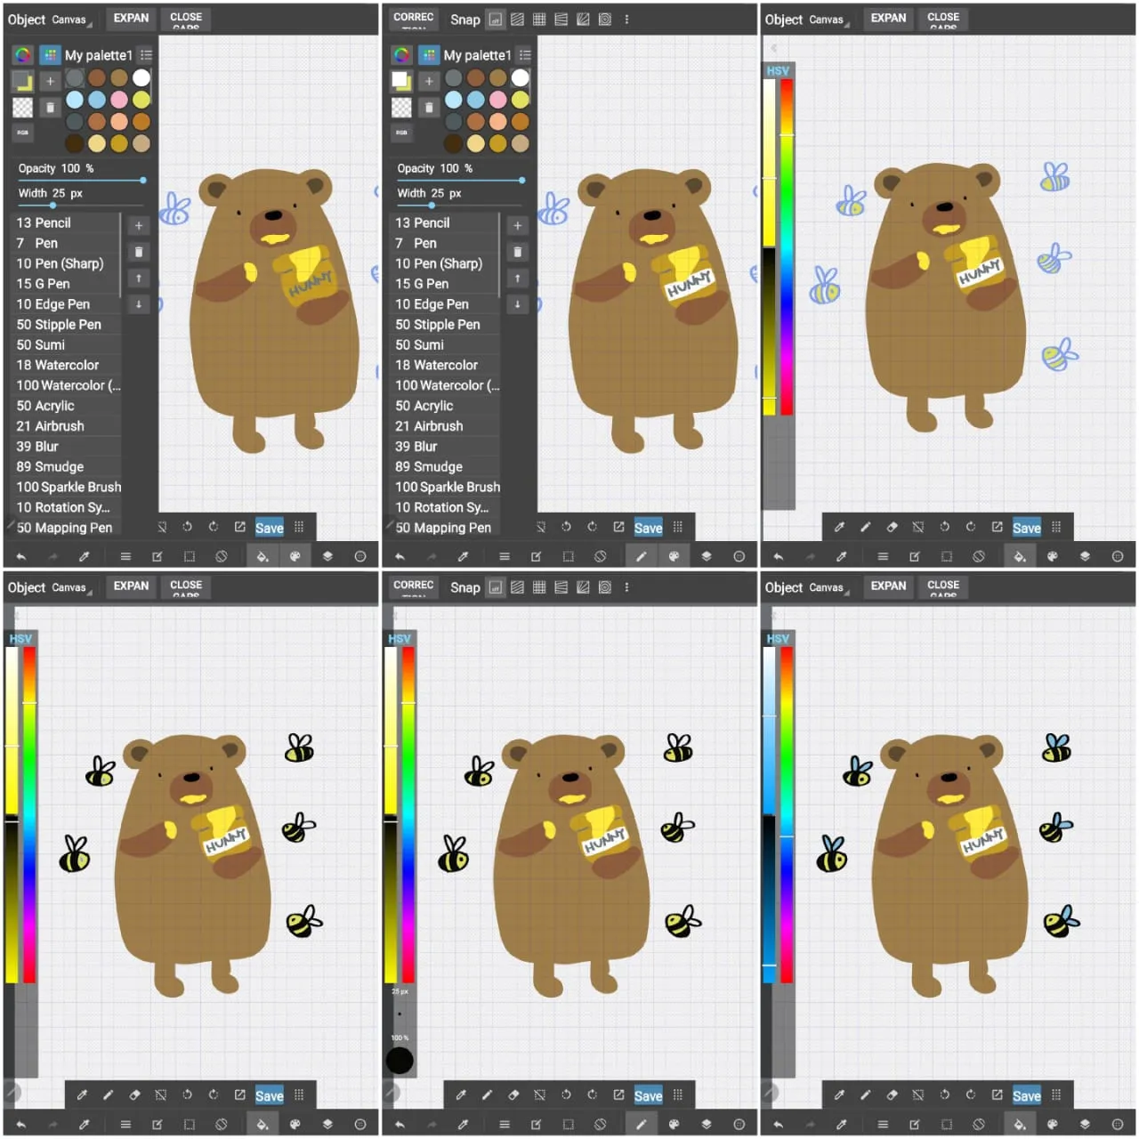1139x1139 pixels.
Task: Click add-color plus icon in top-left palette
Action: pyautogui.click(x=50, y=81)
